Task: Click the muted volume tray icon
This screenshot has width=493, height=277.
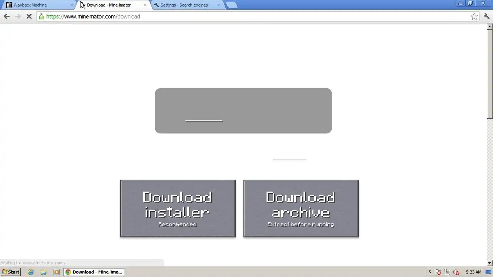Action: click(x=457, y=272)
